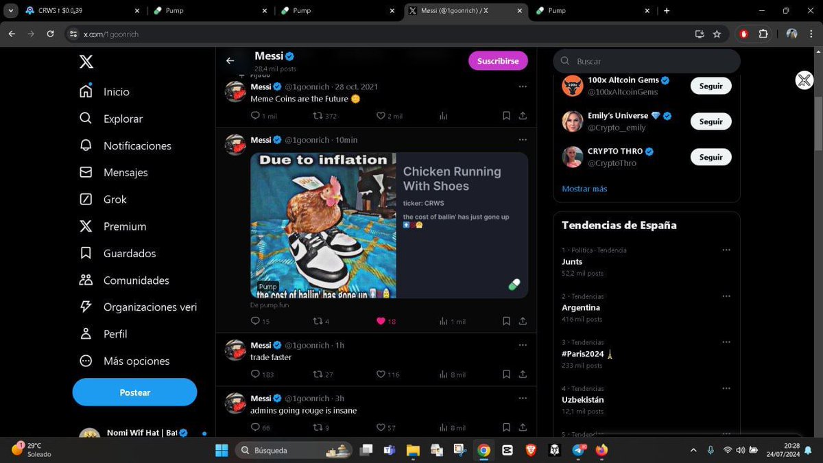This screenshot has height=463, width=823.
Task: Share the 'trade faster' post
Action: (523, 375)
